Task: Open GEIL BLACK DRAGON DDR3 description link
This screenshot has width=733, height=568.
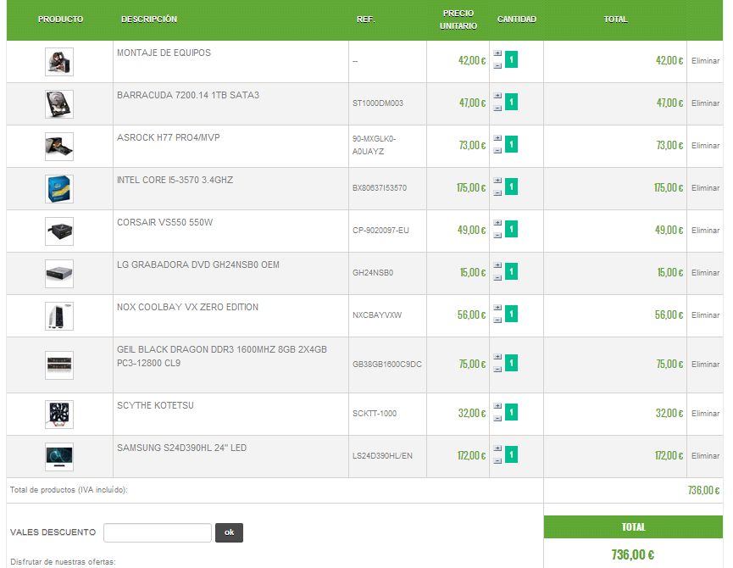Action: click(222, 356)
